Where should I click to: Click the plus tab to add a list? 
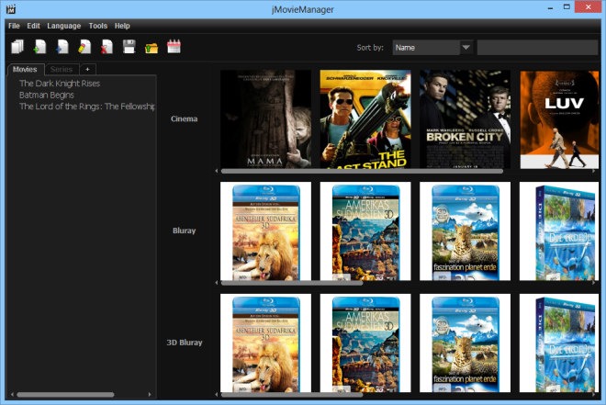click(86, 69)
